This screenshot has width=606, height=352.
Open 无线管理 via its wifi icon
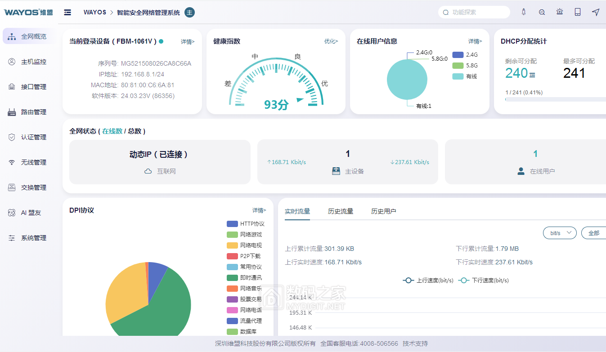tap(12, 162)
